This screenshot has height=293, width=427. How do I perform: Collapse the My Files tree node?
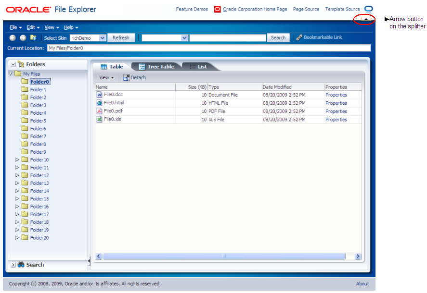tap(11, 74)
